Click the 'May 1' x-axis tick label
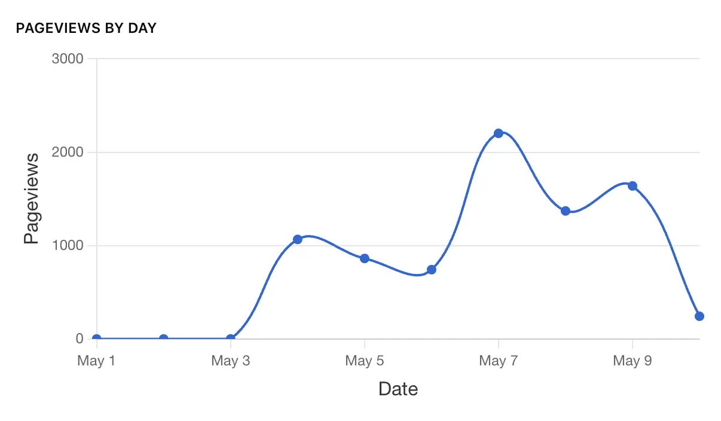Screen dimensions: 721x421 click(x=97, y=361)
